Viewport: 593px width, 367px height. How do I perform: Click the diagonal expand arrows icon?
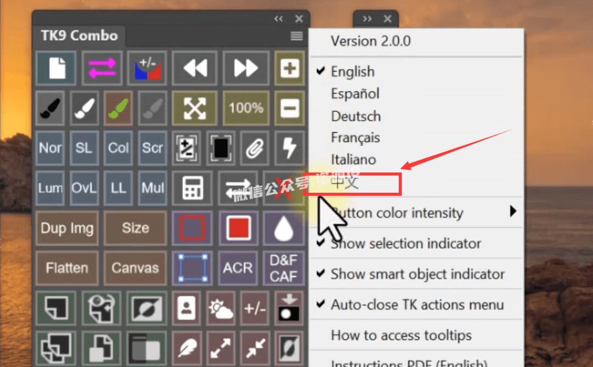tap(221, 348)
